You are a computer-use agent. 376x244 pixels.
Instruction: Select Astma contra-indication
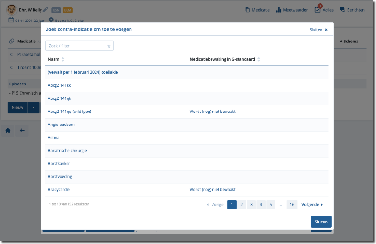[54, 138]
